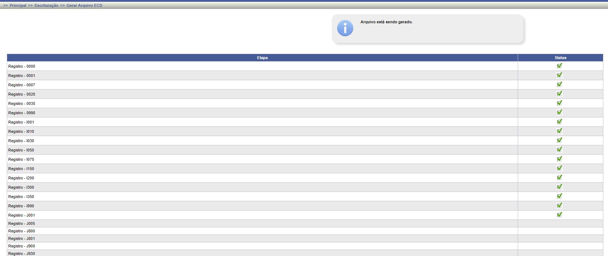Image resolution: width=608 pixels, height=256 pixels.
Task: Click the green check for Registro - 0990
Action: click(559, 112)
